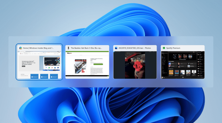Select 'The Beatles: Get Back 3-Disc Blu-ray' title

[x=86, y=48]
